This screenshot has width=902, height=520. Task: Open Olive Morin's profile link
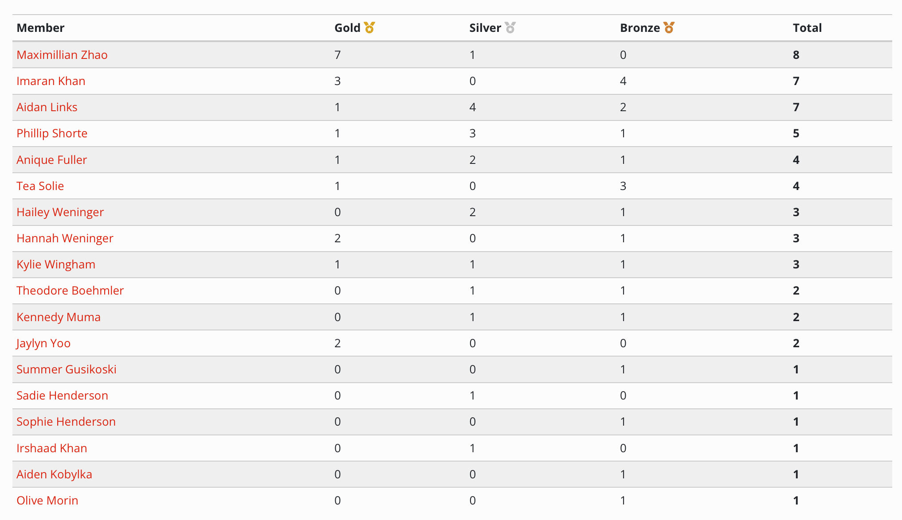coord(47,501)
